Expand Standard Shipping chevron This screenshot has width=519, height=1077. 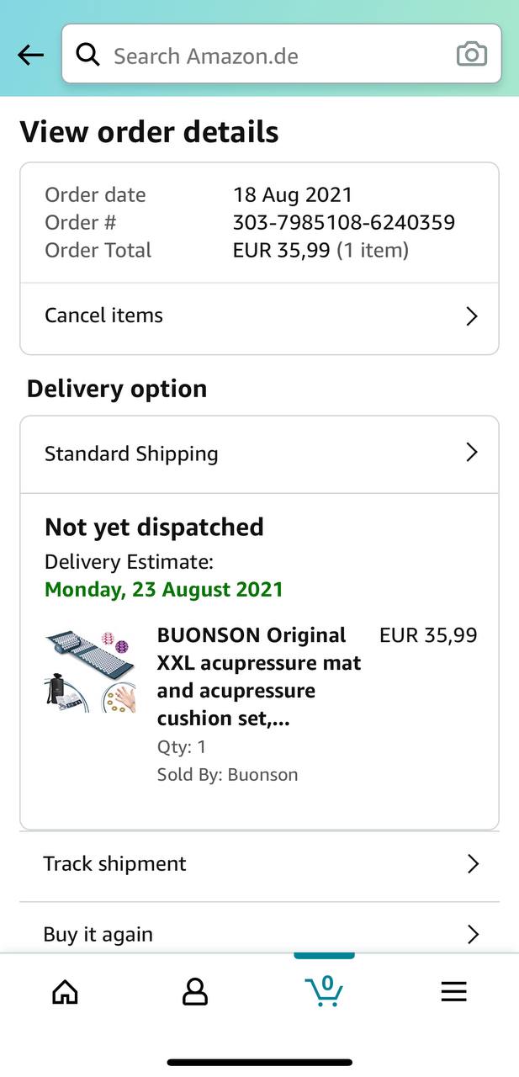pos(472,453)
